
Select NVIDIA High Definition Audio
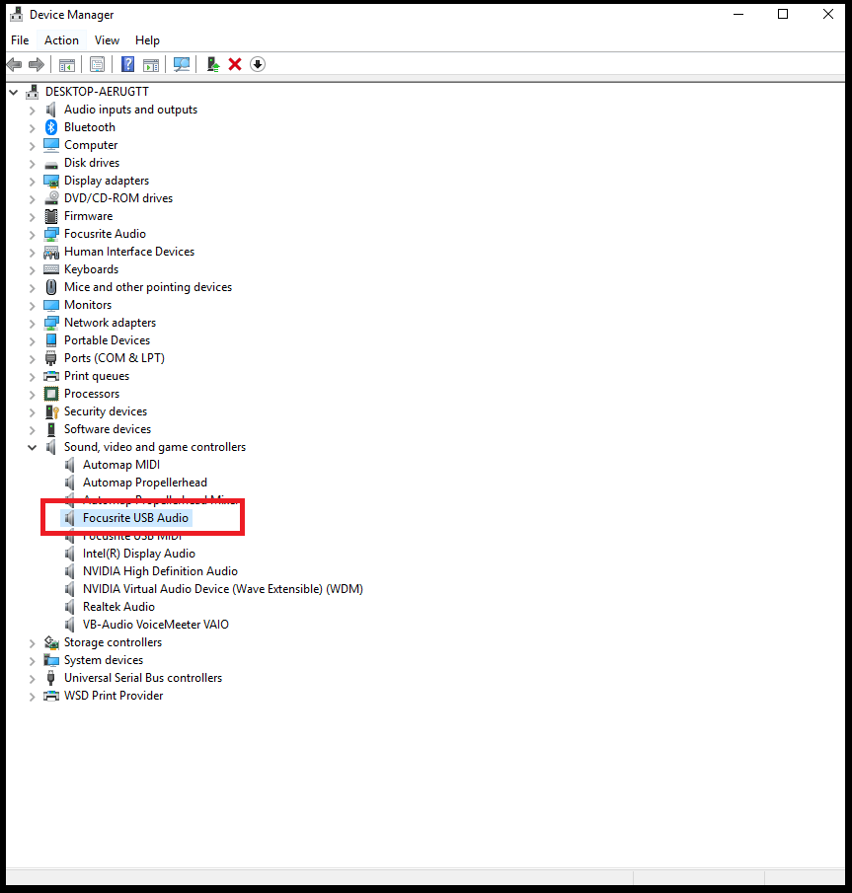161,570
